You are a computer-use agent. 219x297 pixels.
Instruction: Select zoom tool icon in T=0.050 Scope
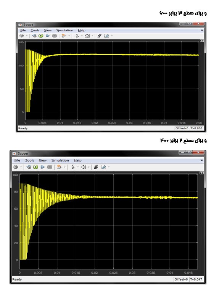pos(77,36)
